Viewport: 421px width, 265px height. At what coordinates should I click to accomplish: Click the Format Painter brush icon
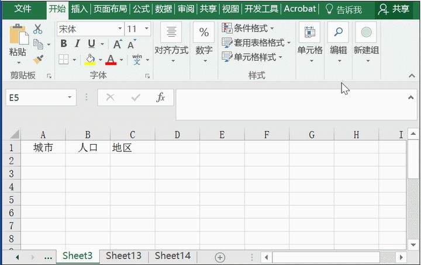[38, 59]
